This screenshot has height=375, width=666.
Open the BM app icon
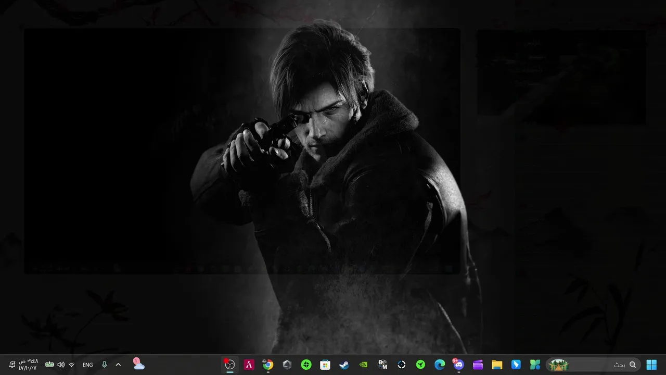(x=382, y=365)
